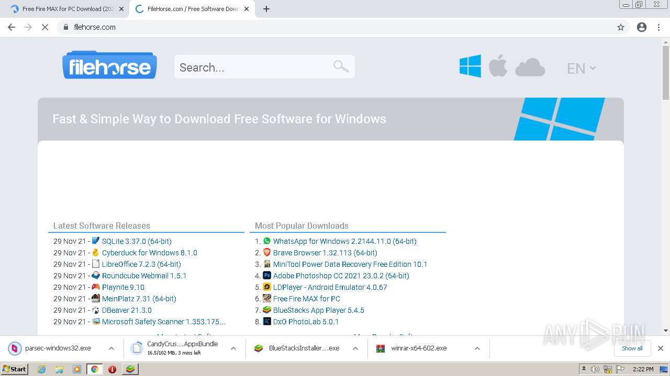The width and height of the screenshot is (670, 376).
Task: Click Show all downloads button
Action: coord(632,348)
